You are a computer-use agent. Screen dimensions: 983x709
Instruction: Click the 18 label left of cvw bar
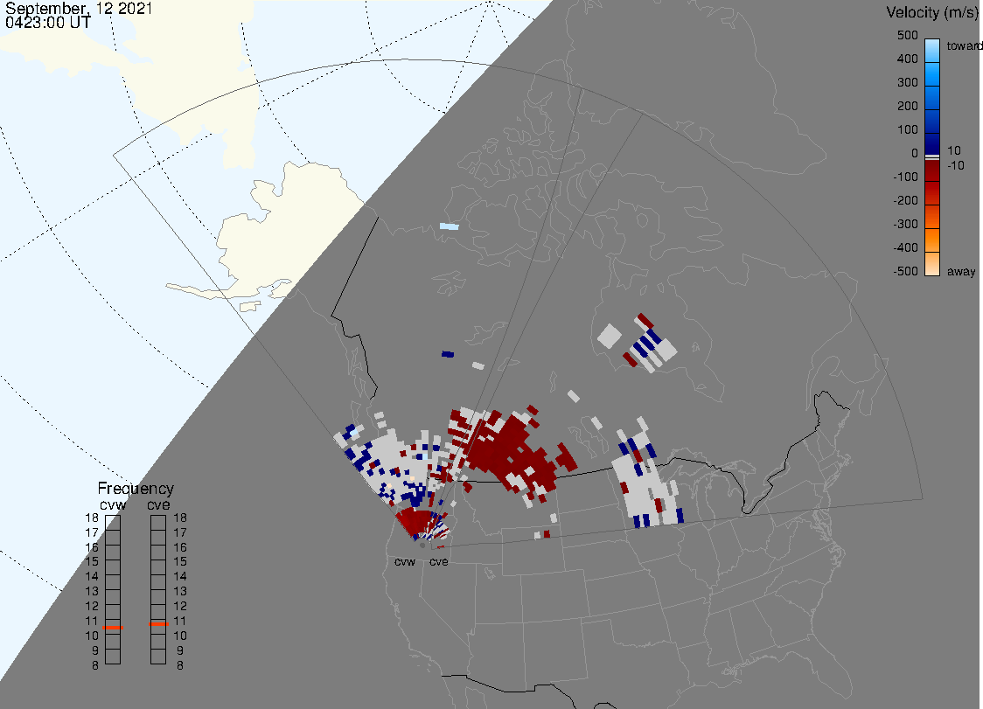click(x=92, y=518)
